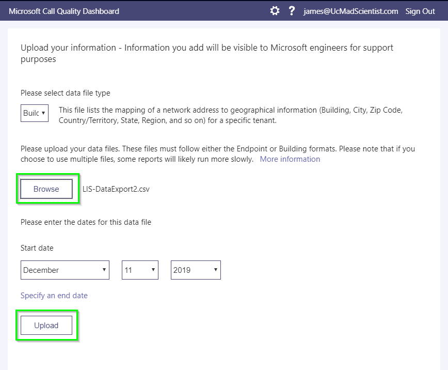The height and width of the screenshot is (370, 448).
Task: Click the Please enter the dates text
Action: [x=86, y=222]
